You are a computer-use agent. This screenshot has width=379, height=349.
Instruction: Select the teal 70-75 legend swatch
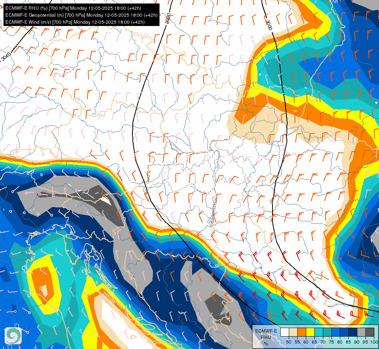coord(327,332)
